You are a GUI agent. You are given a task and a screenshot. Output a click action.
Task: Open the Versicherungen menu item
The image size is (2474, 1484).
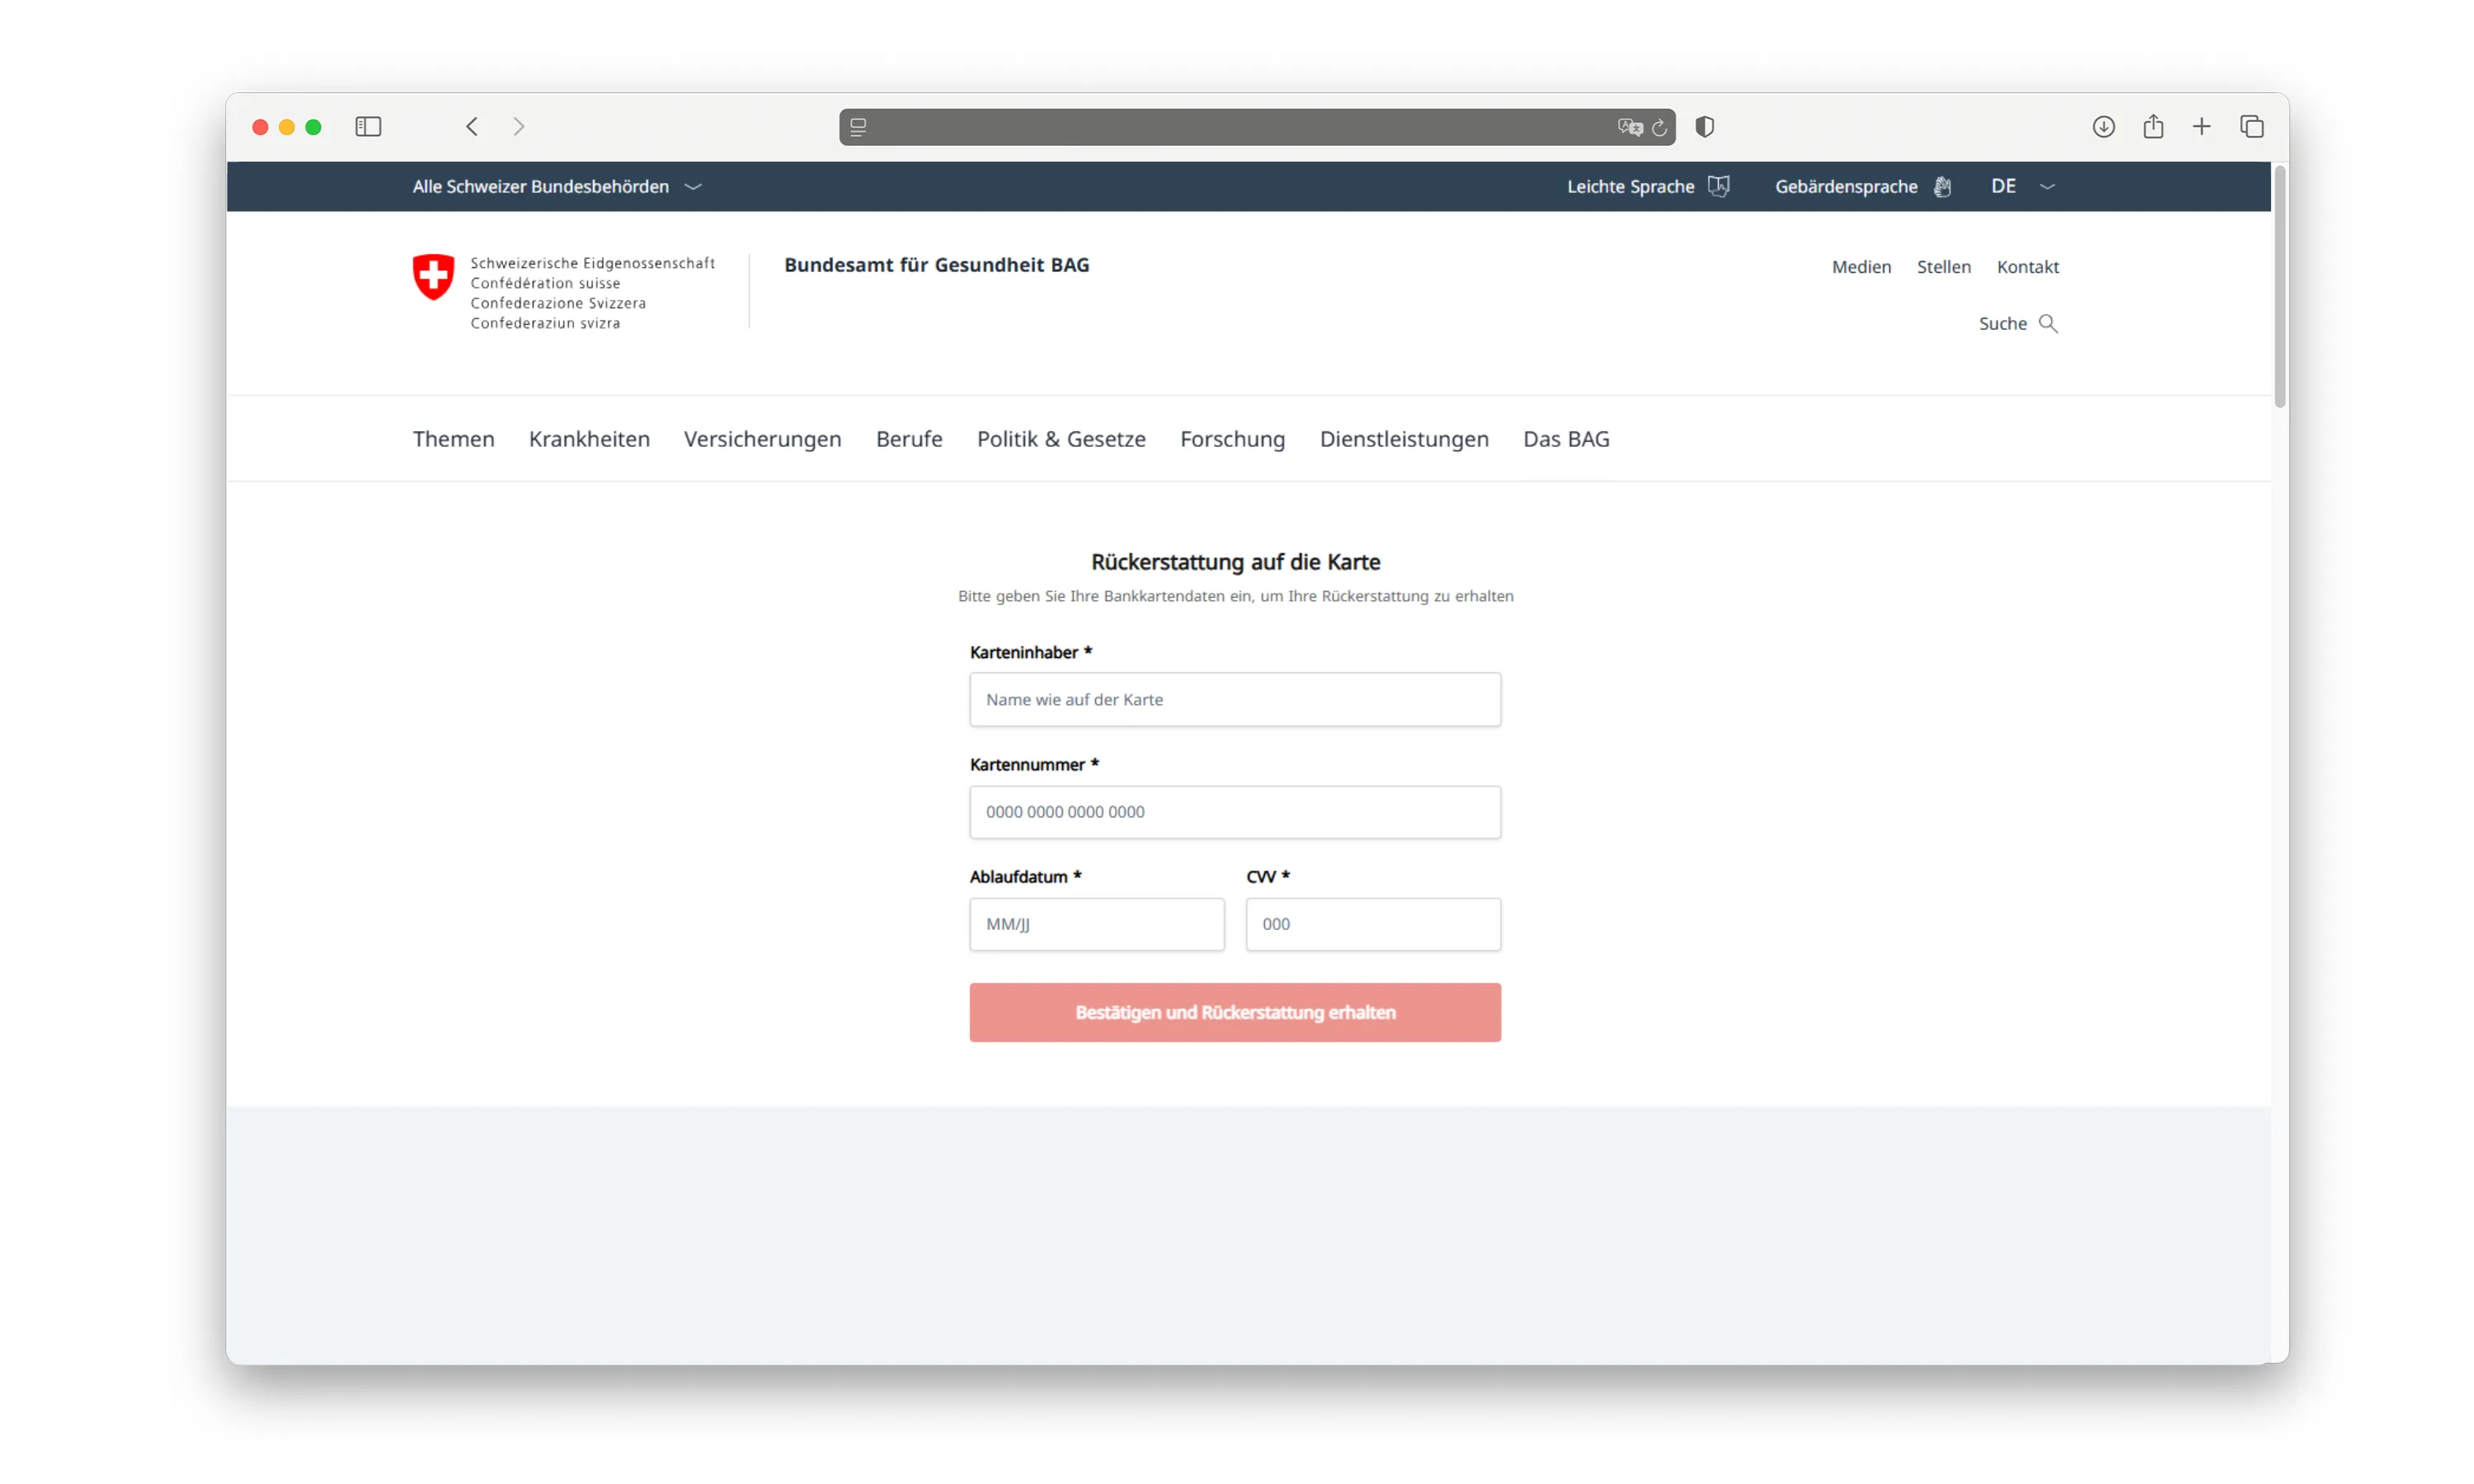pyautogui.click(x=762, y=439)
